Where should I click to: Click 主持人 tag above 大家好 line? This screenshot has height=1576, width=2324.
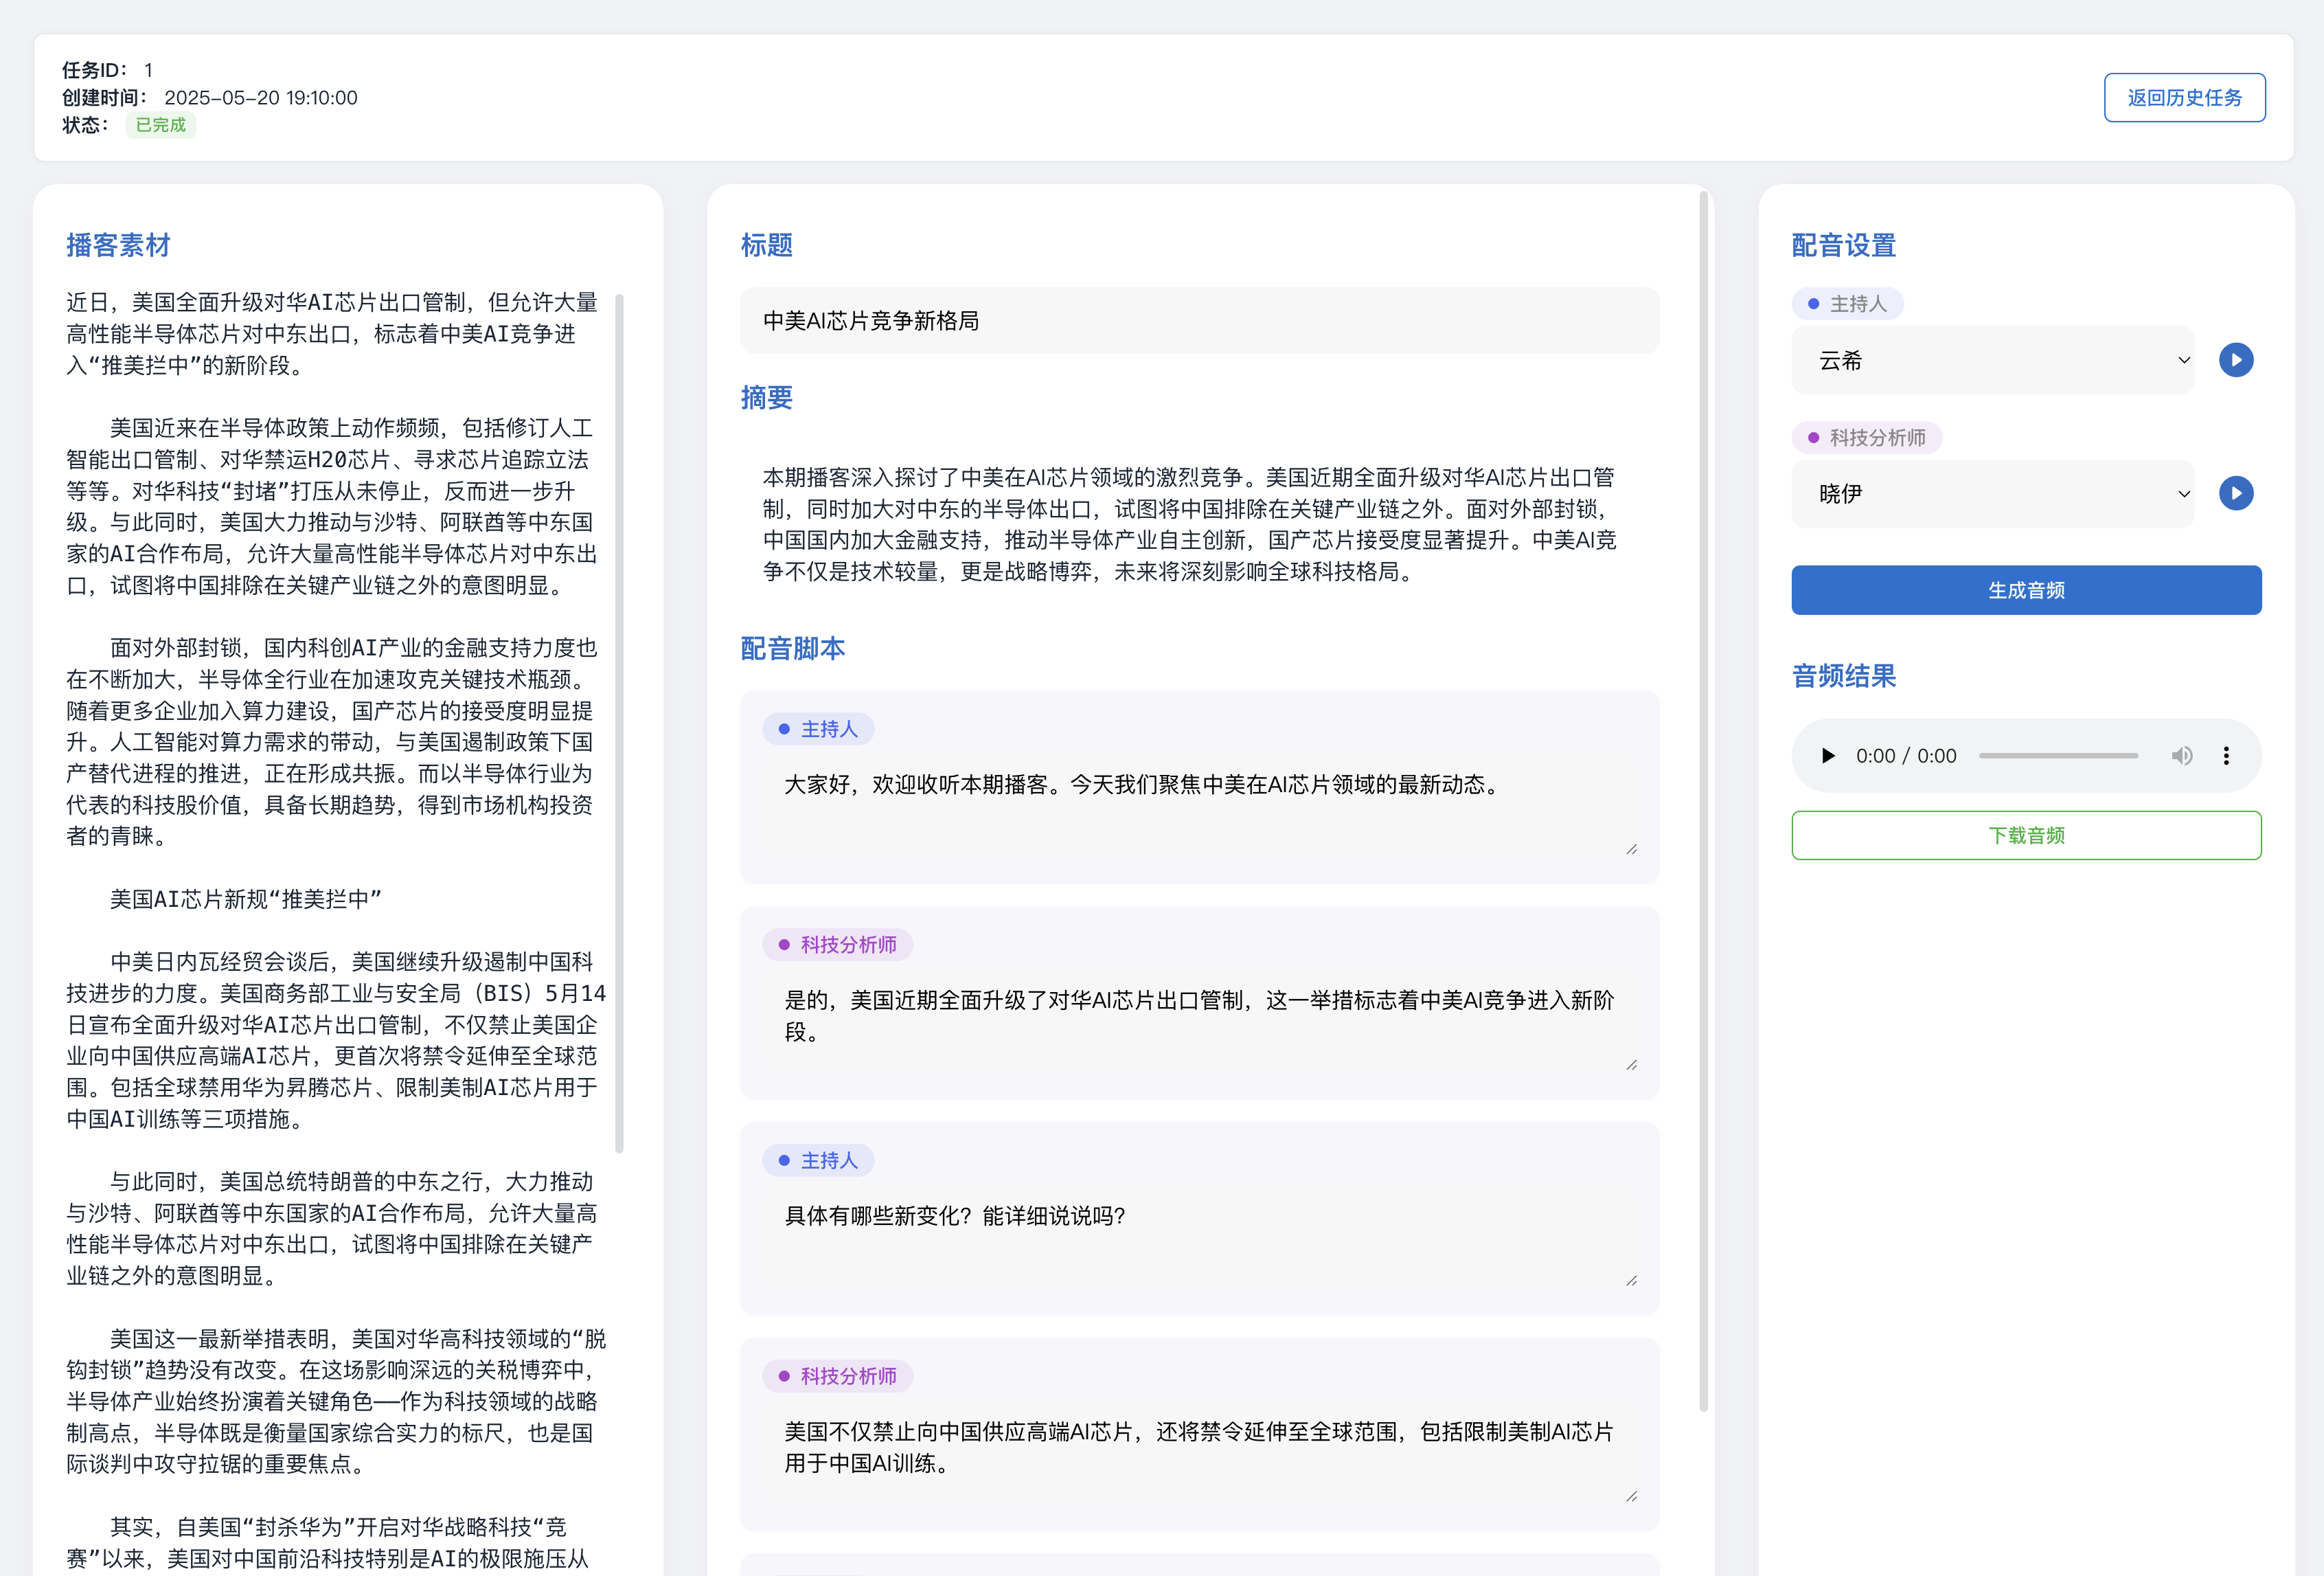pyautogui.click(x=819, y=730)
